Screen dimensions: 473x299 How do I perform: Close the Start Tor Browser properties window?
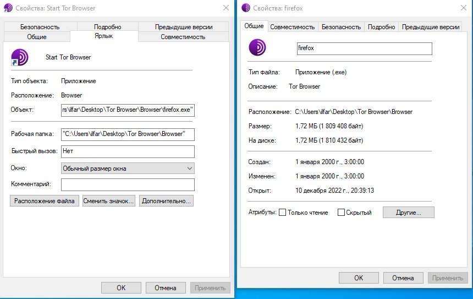click(226, 8)
